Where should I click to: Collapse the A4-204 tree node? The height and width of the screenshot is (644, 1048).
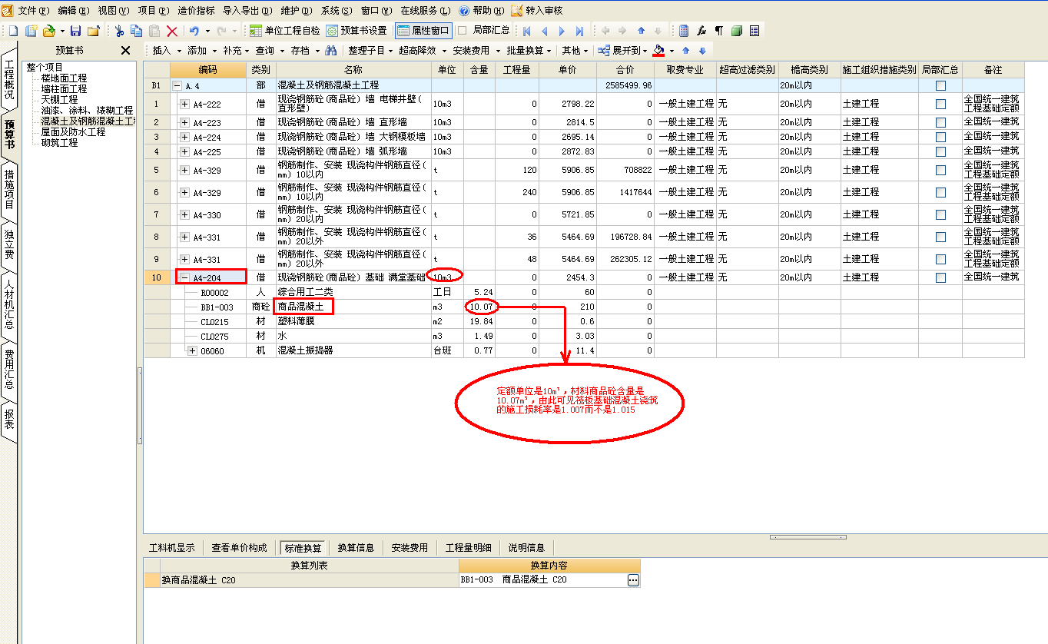(184, 277)
